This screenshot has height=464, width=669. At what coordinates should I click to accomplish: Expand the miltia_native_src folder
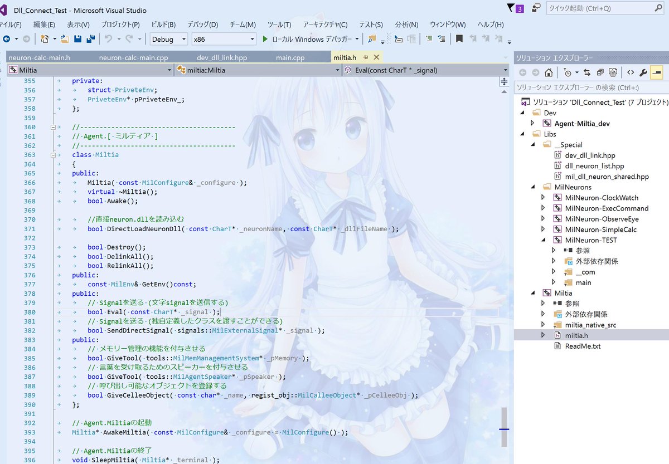[x=543, y=325]
